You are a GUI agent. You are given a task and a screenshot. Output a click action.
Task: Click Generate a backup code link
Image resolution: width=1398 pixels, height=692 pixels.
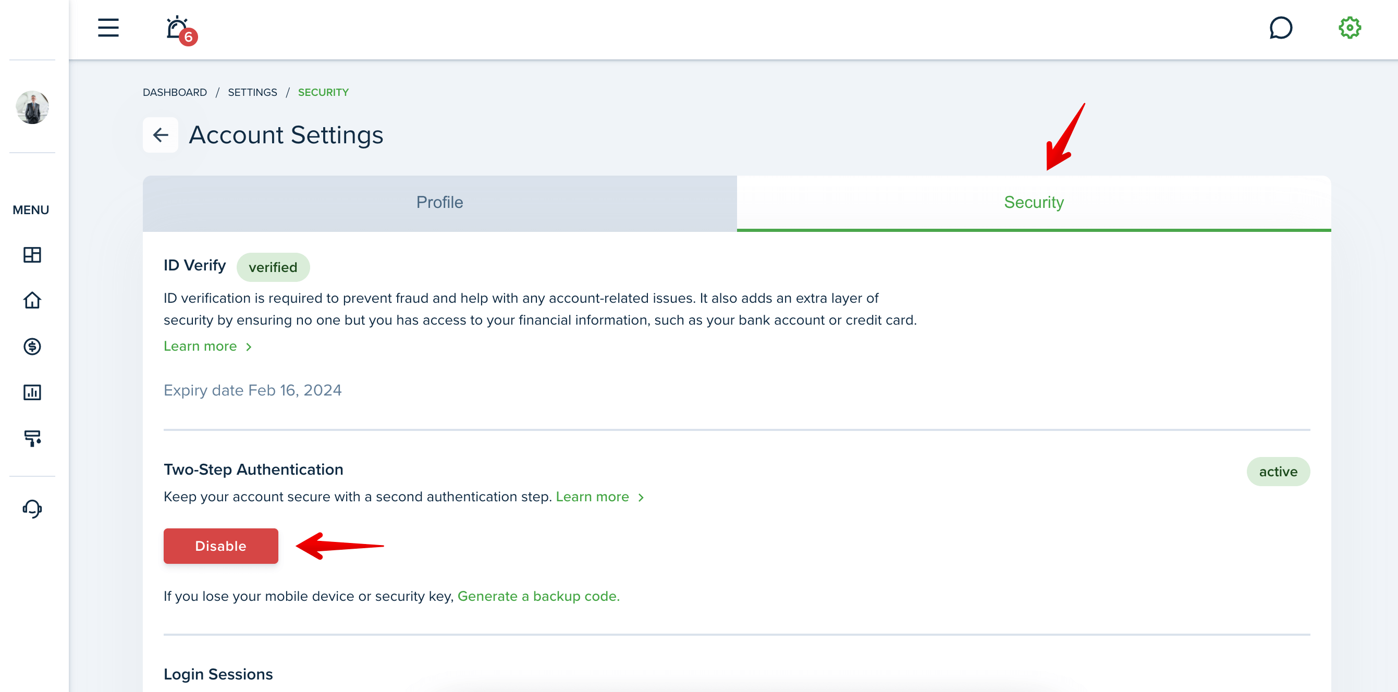[538, 596]
